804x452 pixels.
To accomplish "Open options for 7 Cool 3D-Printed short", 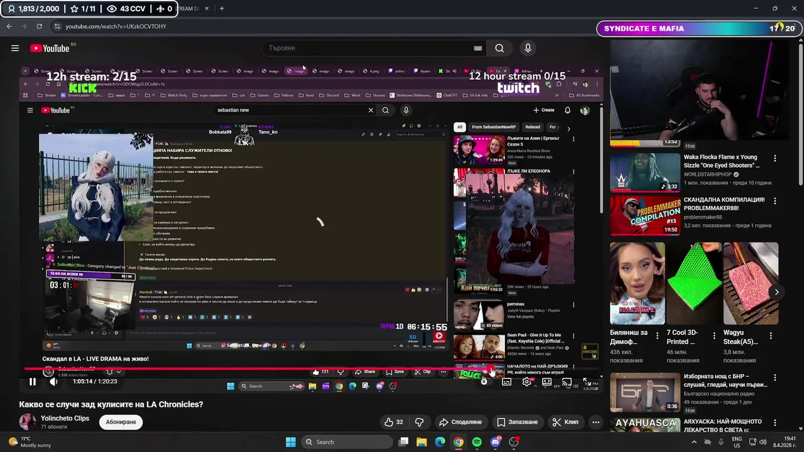I will point(714,336).
